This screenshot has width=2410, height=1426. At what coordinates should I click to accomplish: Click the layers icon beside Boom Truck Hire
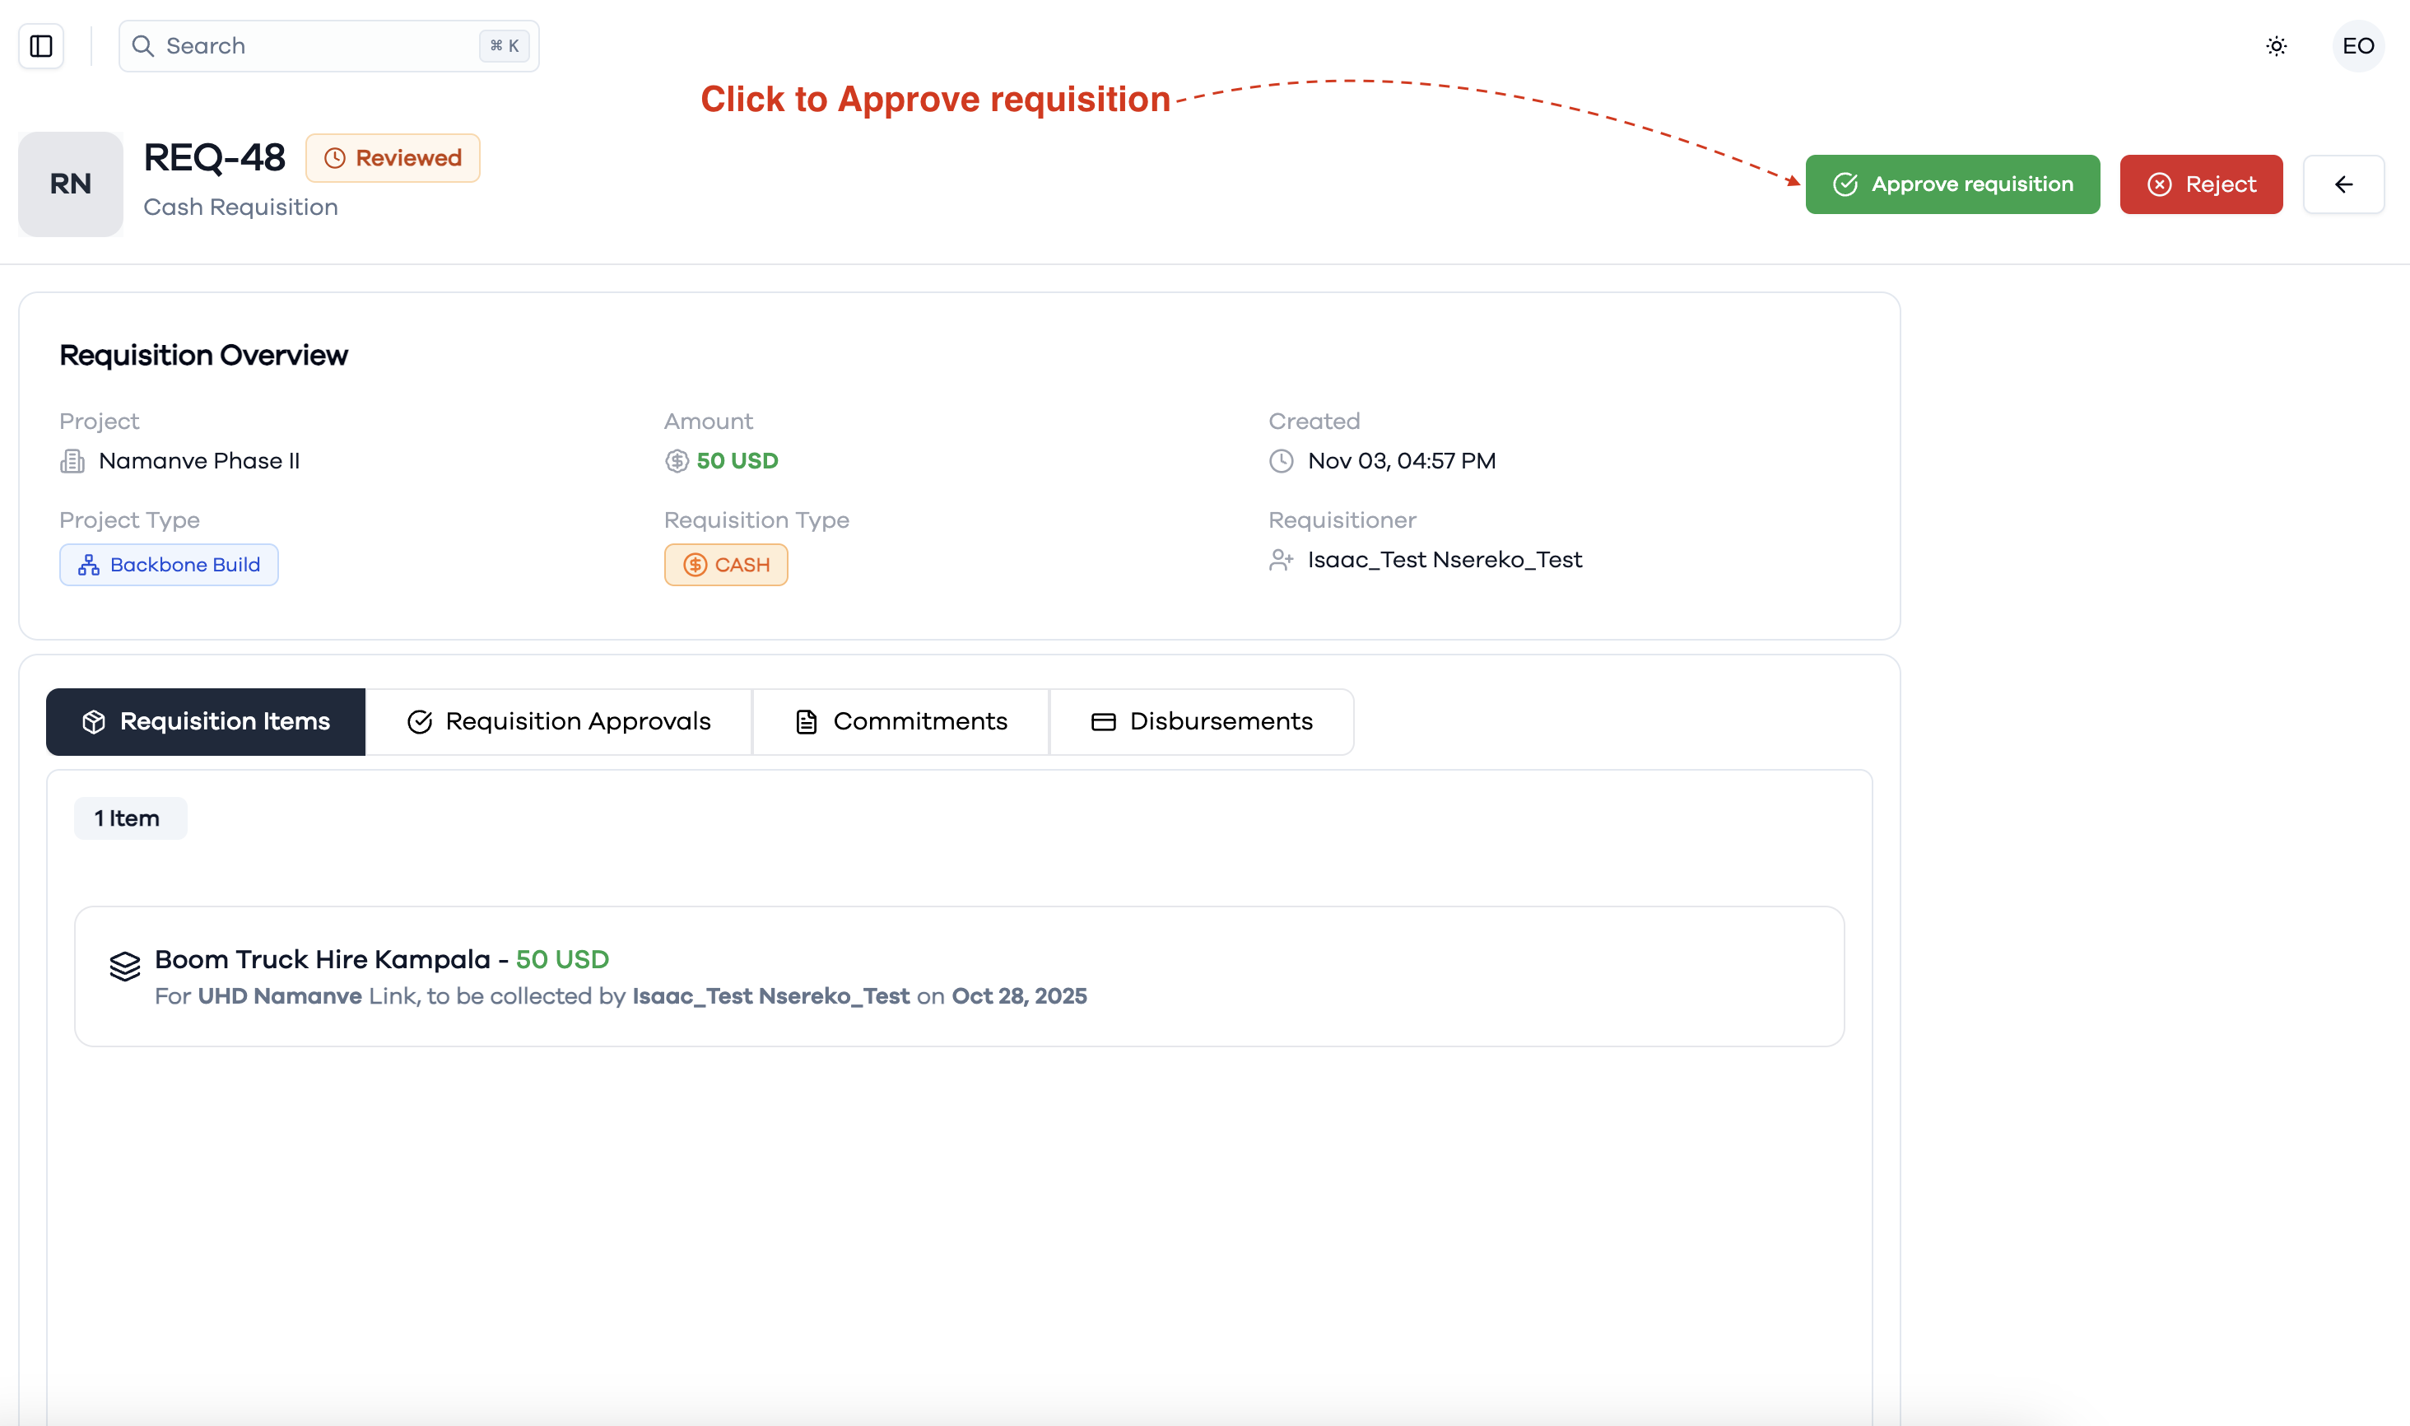(125, 966)
